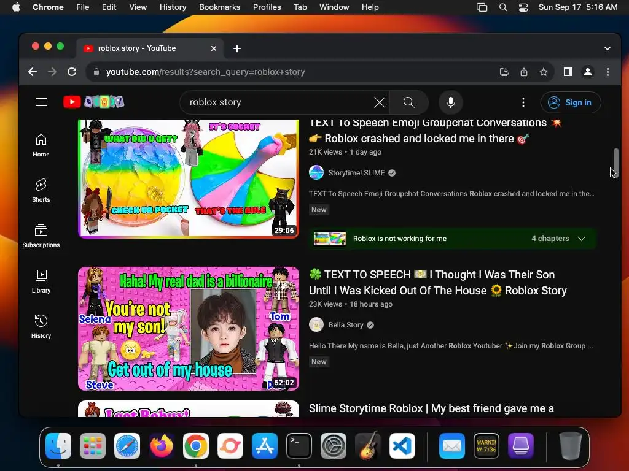Open Visual Studio Code from Dock

(x=402, y=446)
